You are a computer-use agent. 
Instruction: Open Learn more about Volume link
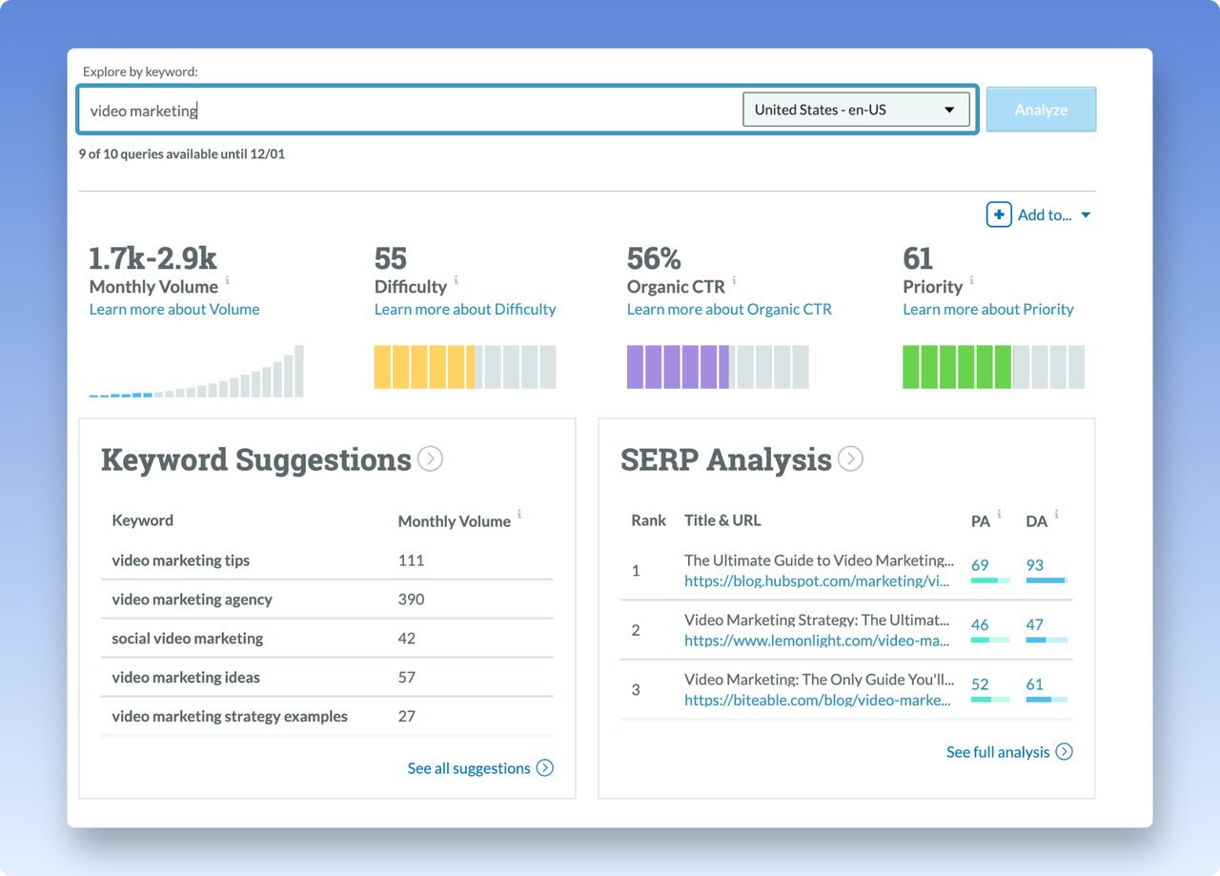tap(174, 309)
